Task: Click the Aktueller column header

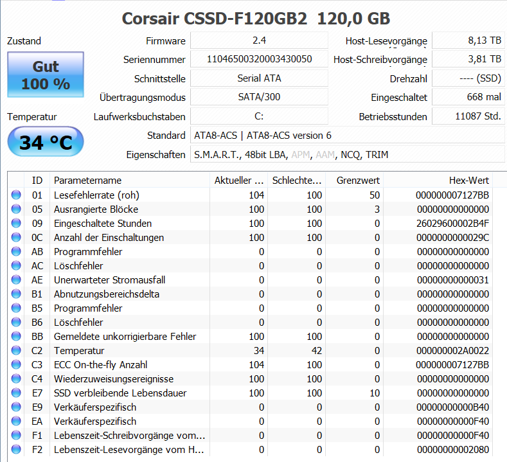Action: [x=238, y=180]
